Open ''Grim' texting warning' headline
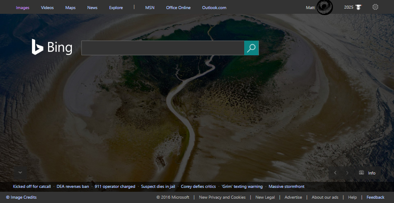394x203 pixels. 242,187
